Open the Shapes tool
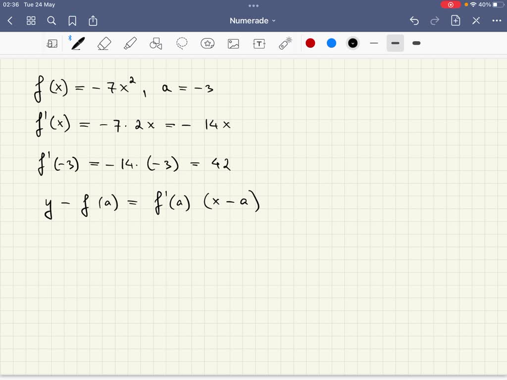 pyautogui.click(x=156, y=43)
